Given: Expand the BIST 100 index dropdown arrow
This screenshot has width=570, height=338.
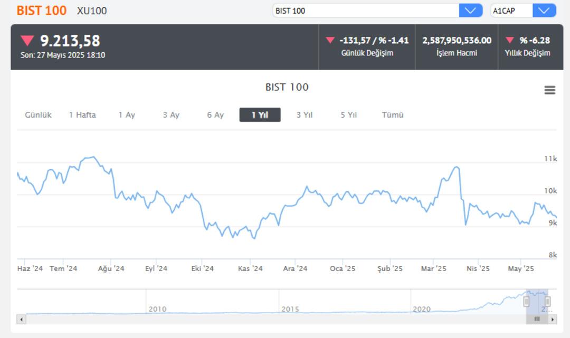Looking at the screenshot, I should [470, 11].
